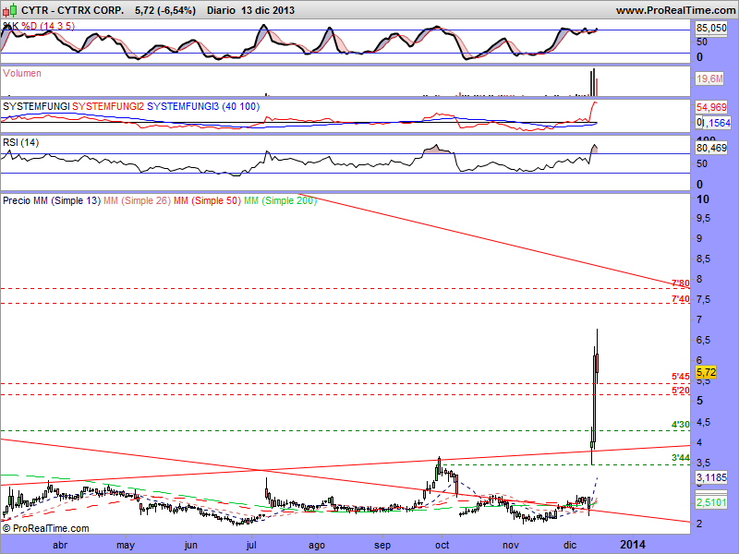739x554 pixels.
Task: Click the 4,5 mark on price axis
Action: click(x=706, y=422)
